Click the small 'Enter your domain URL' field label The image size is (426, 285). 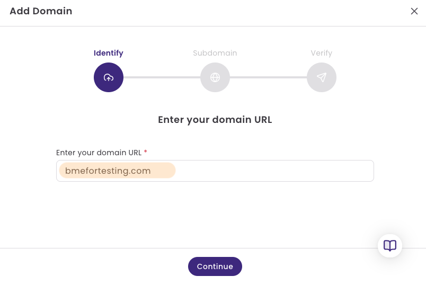pyautogui.click(x=99, y=153)
